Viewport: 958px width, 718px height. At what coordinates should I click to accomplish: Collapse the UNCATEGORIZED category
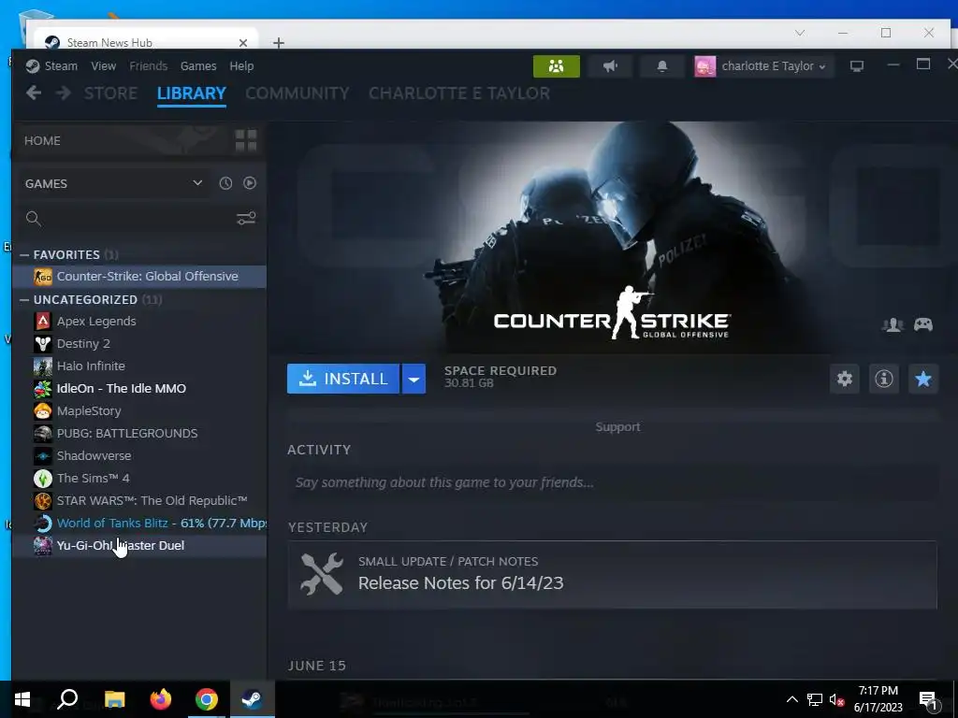pyautogui.click(x=24, y=300)
